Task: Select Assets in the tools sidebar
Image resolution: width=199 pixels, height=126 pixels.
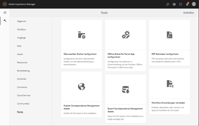Action: click(20, 54)
